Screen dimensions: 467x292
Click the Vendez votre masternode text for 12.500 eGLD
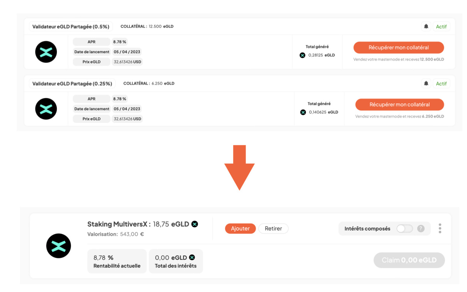point(399,59)
